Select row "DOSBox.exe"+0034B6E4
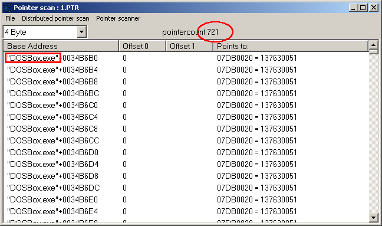The image size is (382, 226). pyautogui.click(x=186, y=211)
